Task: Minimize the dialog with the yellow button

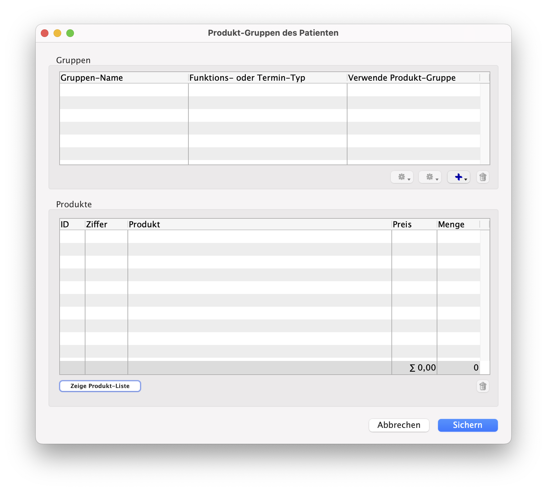Action: pos(57,33)
